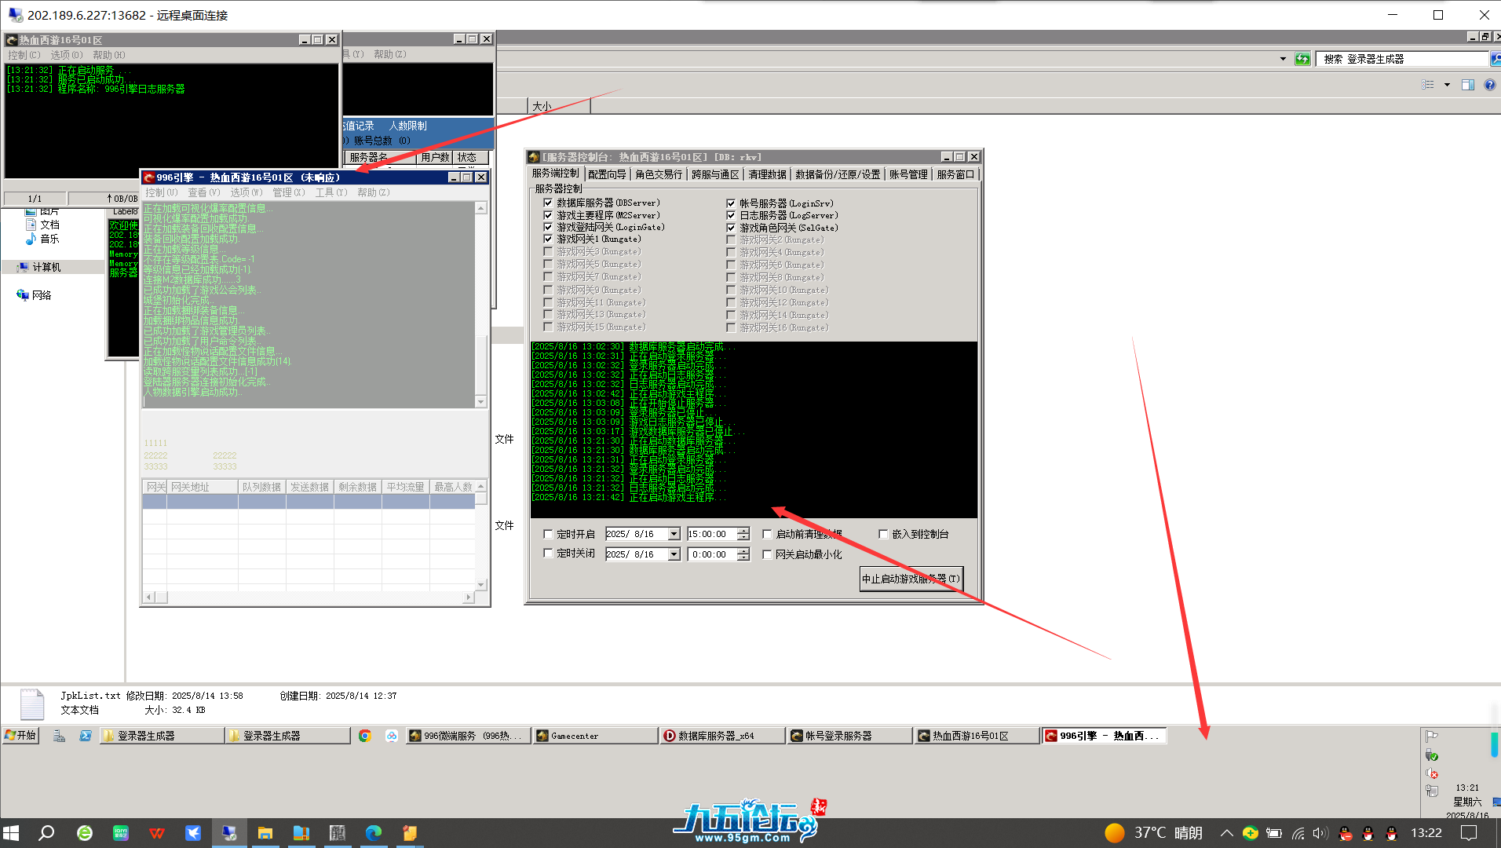This screenshot has width=1501, height=848.
Task: Switch to 配置向导 tab
Action: click(x=607, y=174)
